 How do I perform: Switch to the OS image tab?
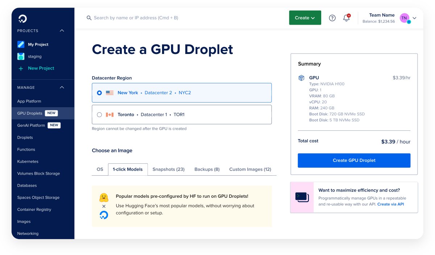coord(100,169)
